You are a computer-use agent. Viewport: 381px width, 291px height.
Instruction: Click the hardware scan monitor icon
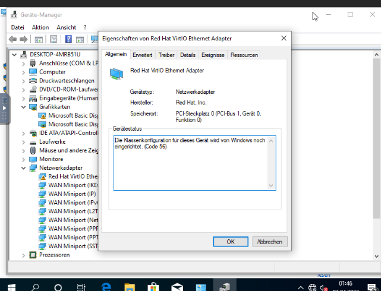coord(95,39)
